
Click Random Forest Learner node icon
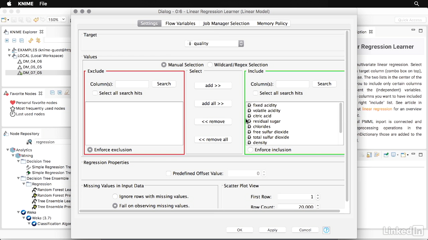(34, 190)
